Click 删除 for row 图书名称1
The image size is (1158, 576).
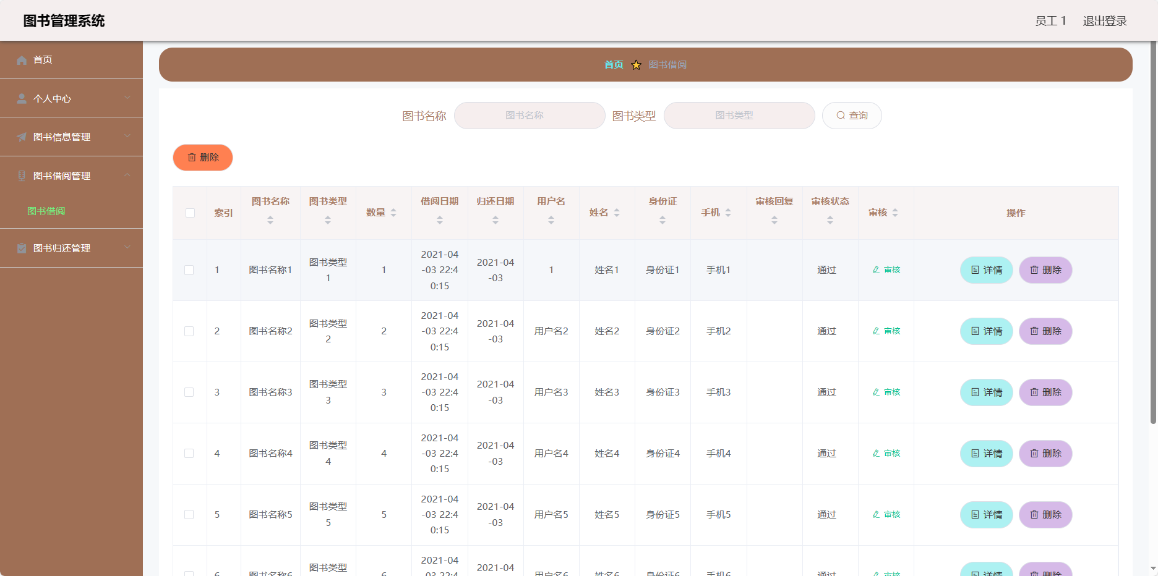click(x=1045, y=270)
